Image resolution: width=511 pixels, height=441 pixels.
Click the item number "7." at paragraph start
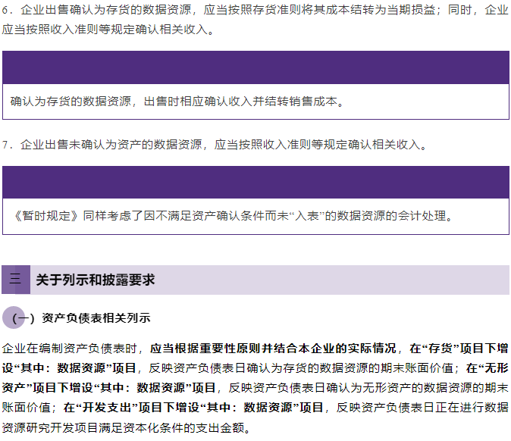tap(10, 144)
